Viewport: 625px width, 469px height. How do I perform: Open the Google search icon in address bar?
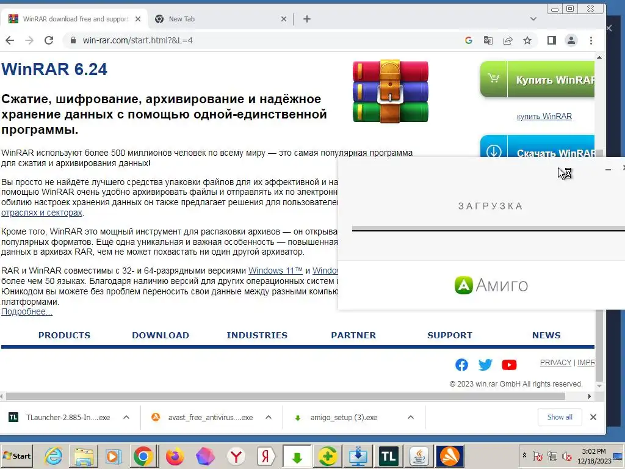pos(468,40)
